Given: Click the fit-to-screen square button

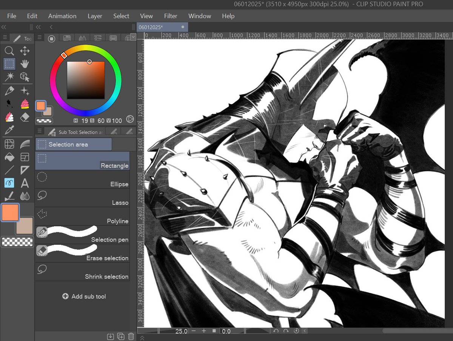Looking at the screenshot, I should pos(214,331).
